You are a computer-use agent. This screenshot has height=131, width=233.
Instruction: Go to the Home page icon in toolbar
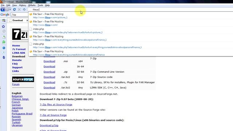[x=24, y=9]
